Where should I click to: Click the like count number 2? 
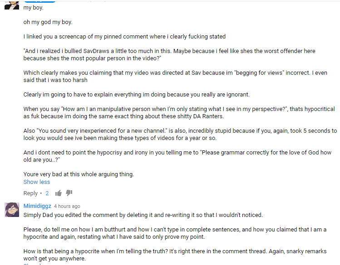47,193
